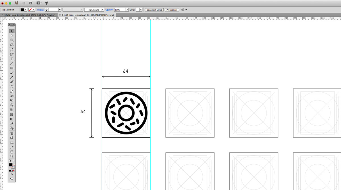Select the Width tool

click(12, 96)
